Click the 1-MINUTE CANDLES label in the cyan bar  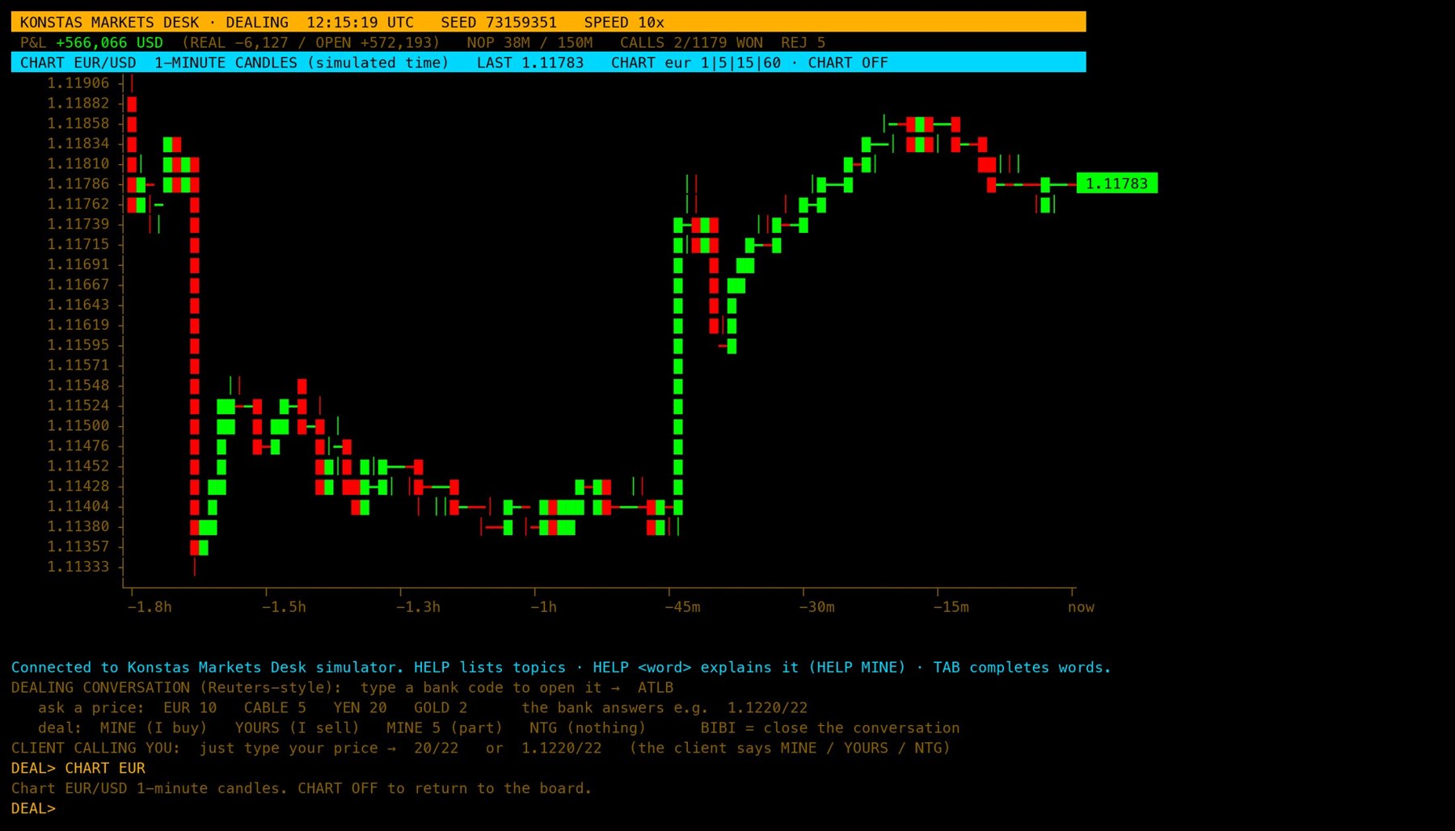(226, 63)
